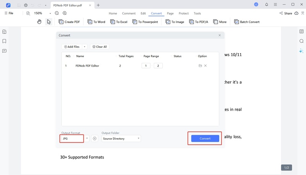The width and height of the screenshot is (306, 175).
Task: Open the comments panel in left sidebar
Action: [4, 51]
